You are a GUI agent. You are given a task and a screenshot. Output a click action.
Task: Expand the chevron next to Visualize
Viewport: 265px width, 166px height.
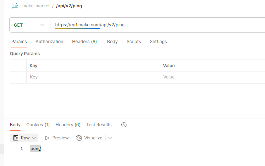[x=110, y=138]
